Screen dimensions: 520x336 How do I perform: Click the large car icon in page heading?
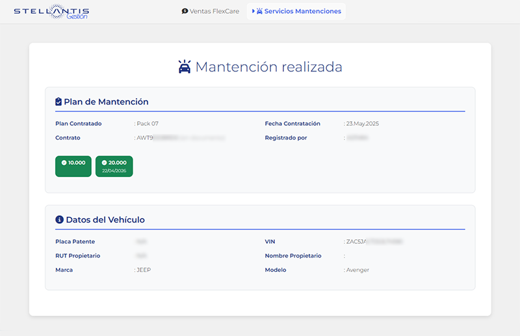coord(185,67)
